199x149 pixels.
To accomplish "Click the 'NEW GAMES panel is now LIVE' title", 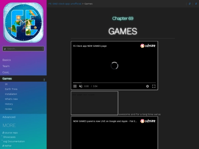I will point(105,121).
